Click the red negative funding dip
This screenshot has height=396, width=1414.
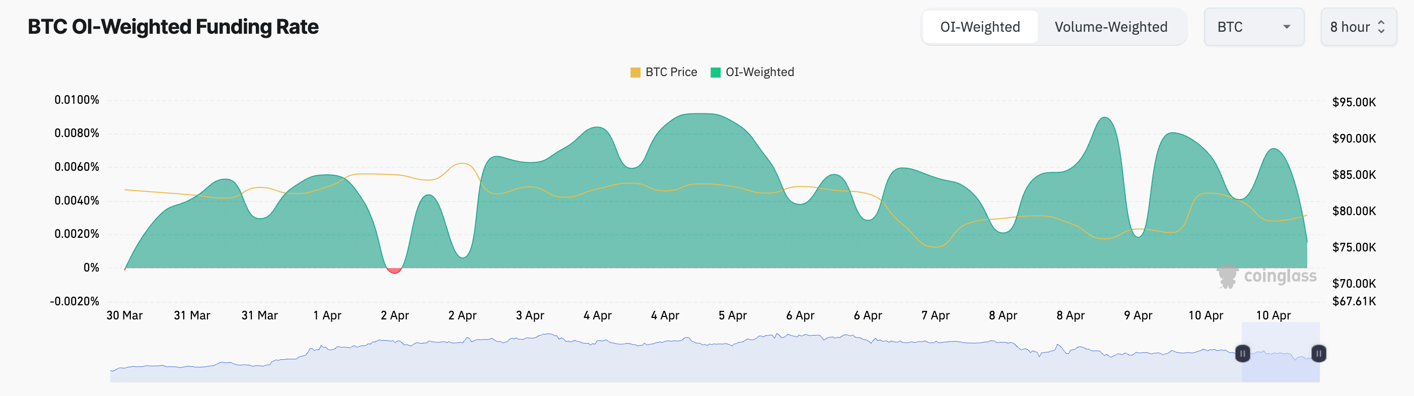pyautogui.click(x=394, y=270)
